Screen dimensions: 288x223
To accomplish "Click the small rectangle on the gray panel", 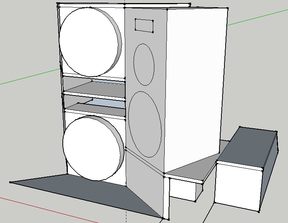I will 144,26.
